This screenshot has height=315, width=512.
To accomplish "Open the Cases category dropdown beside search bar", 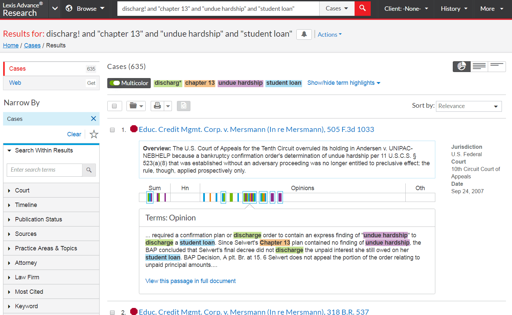I will [337, 8].
